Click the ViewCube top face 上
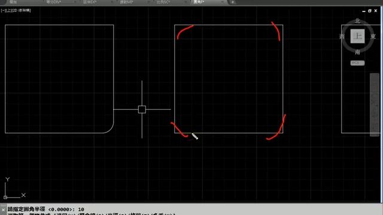Viewport: 383px width, 215px height. [x=357, y=36]
